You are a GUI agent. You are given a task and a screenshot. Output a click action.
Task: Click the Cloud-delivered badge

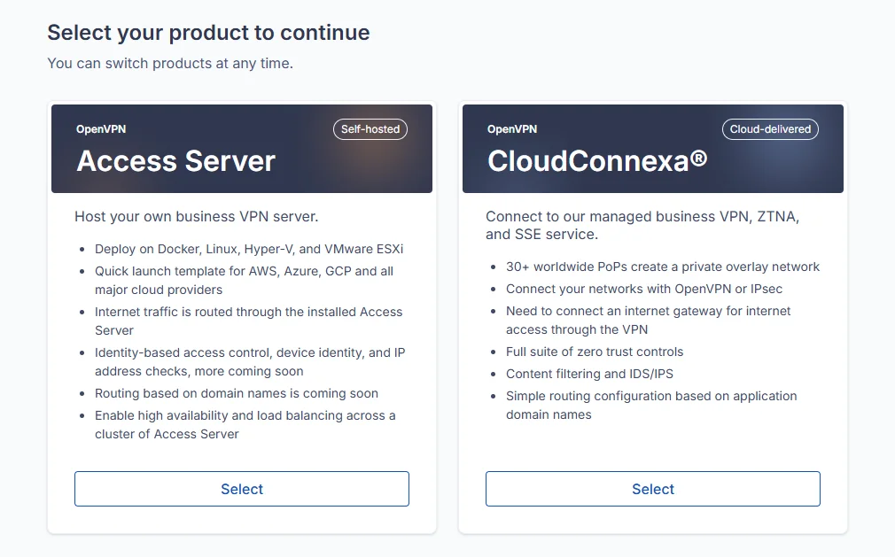coord(770,129)
